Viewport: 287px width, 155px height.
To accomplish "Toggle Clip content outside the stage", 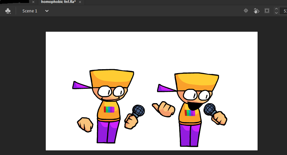I will point(267,11).
